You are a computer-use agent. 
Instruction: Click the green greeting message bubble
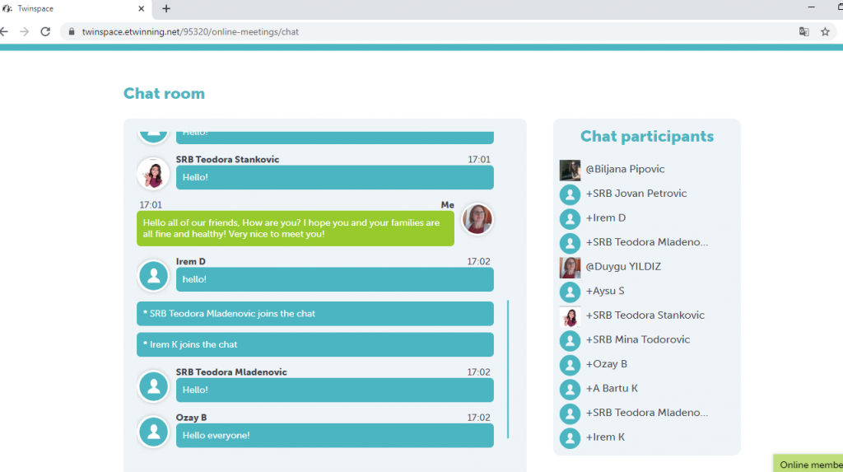coord(295,228)
